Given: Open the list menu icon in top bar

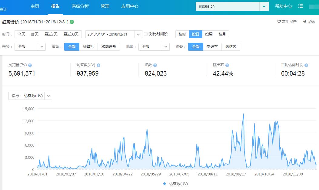Looking at the screenshot, I should (x=301, y=6).
